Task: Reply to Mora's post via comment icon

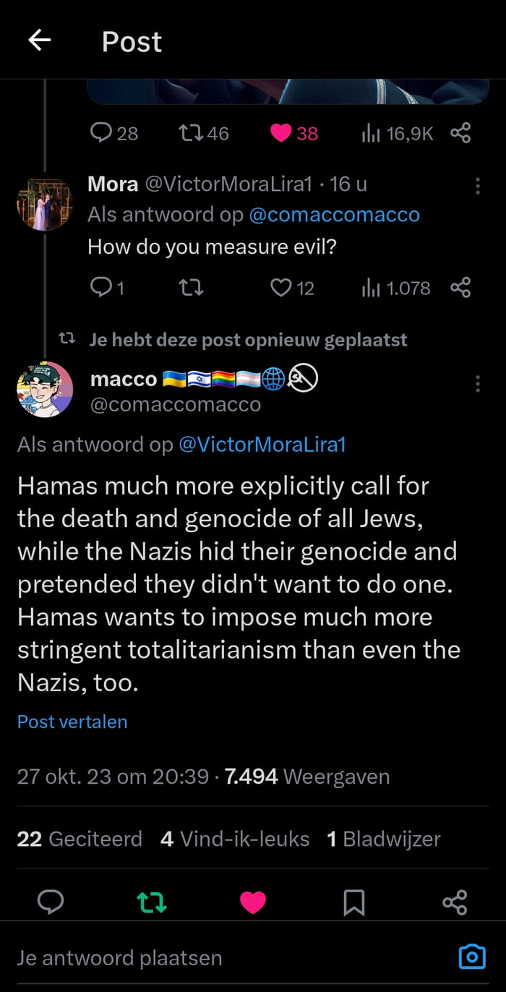Action: click(x=100, y=288)
